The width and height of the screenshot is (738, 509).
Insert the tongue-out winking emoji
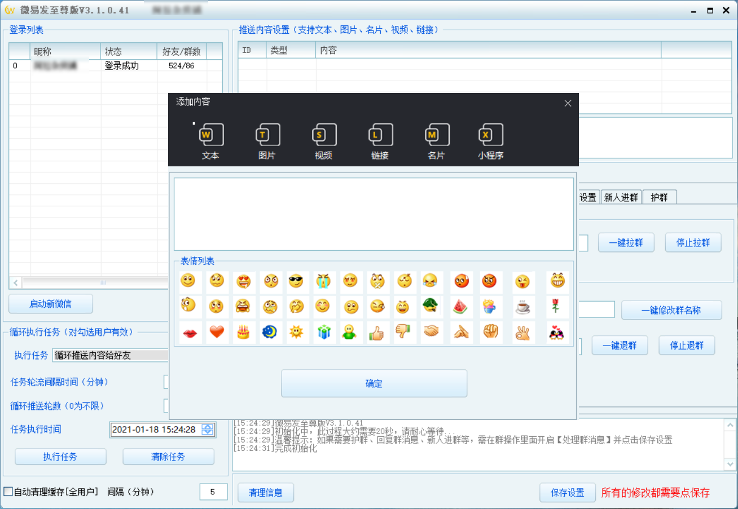click(x=523, y=280)
